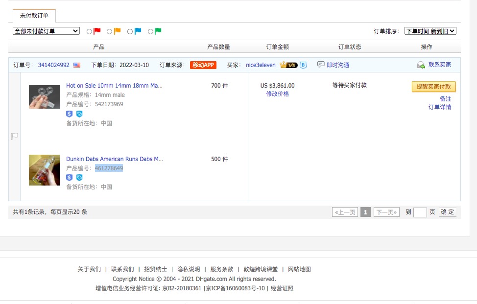Click the 修改价格 link

pos(277,94)
